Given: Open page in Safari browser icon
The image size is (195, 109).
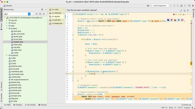Looking at the screenshot, I should [179, 20].
